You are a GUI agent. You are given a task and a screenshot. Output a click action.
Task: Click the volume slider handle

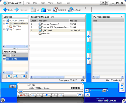click(x=104, y=91)
